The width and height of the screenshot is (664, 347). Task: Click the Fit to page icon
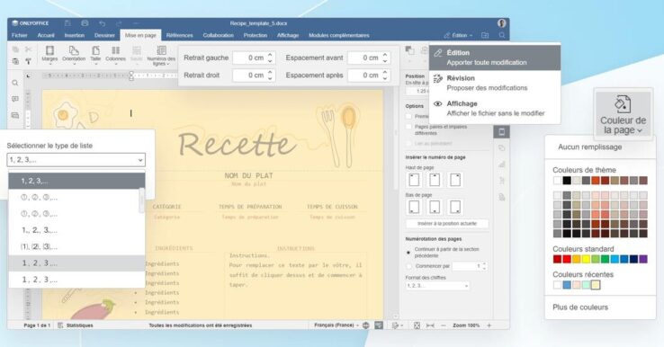[417, 325]
